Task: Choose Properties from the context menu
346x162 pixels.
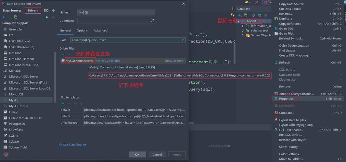Action: coord(308,98)
